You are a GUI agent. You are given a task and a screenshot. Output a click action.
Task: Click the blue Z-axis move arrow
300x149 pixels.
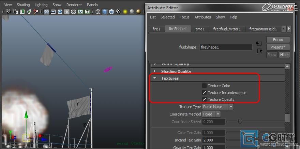(x=44, y=139)
